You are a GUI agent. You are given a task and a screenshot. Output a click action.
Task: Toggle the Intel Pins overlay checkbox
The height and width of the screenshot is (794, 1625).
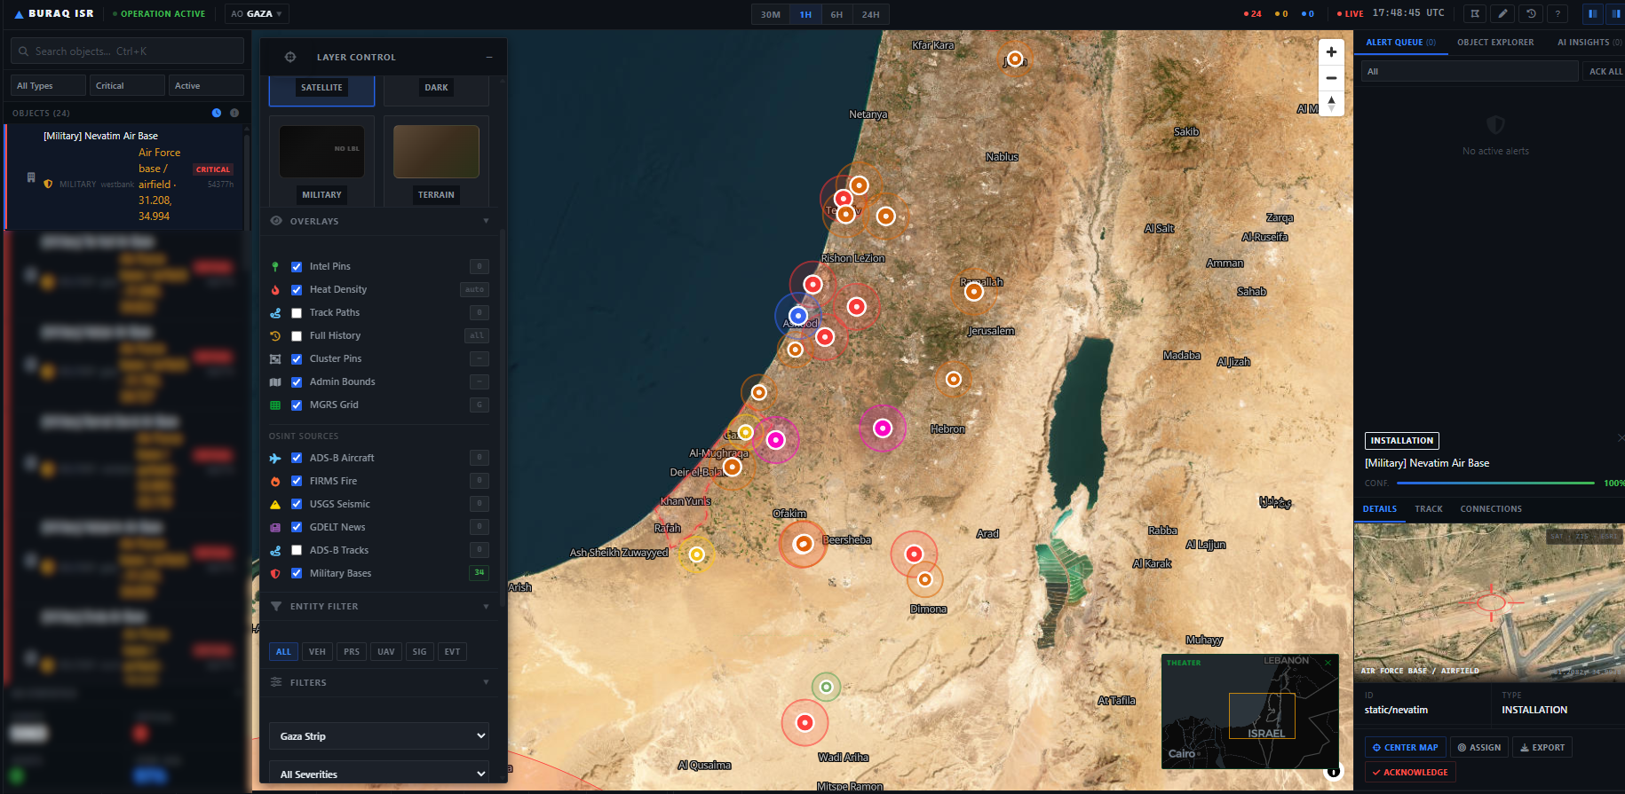[x=297, y=267]
